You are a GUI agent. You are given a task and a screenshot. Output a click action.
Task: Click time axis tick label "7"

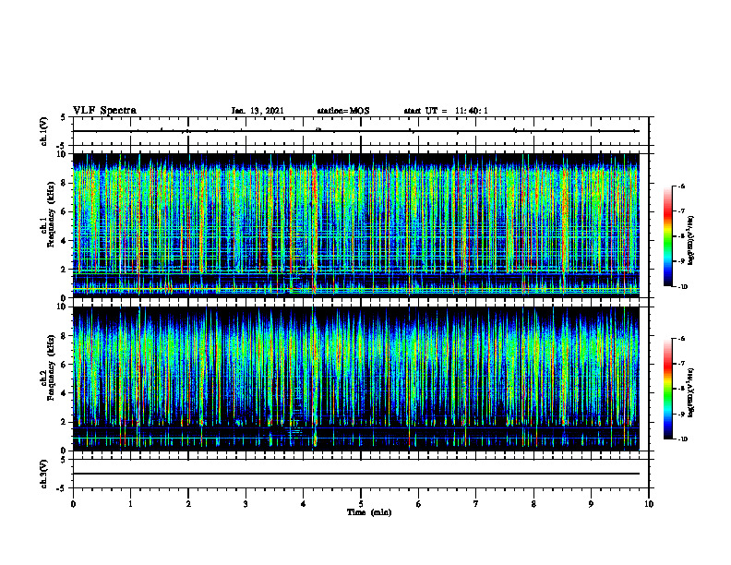coord(476,504)
